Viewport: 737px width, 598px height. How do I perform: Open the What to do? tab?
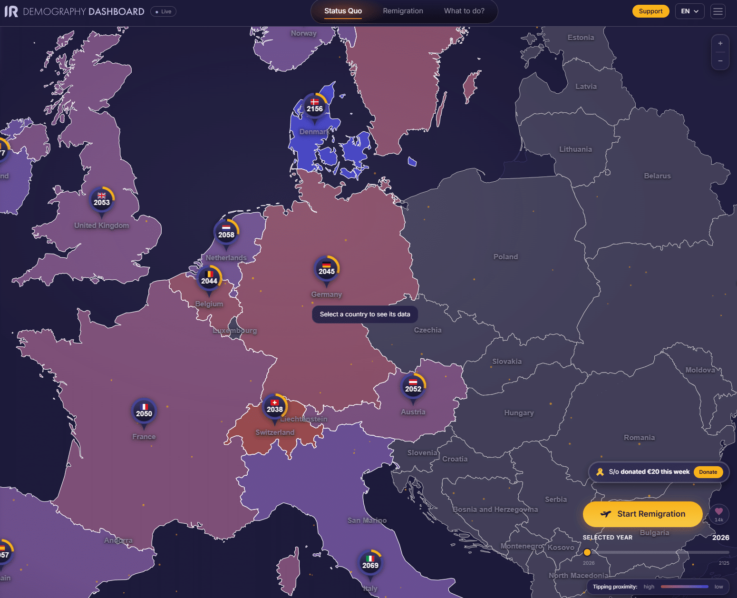pos(465,11)
